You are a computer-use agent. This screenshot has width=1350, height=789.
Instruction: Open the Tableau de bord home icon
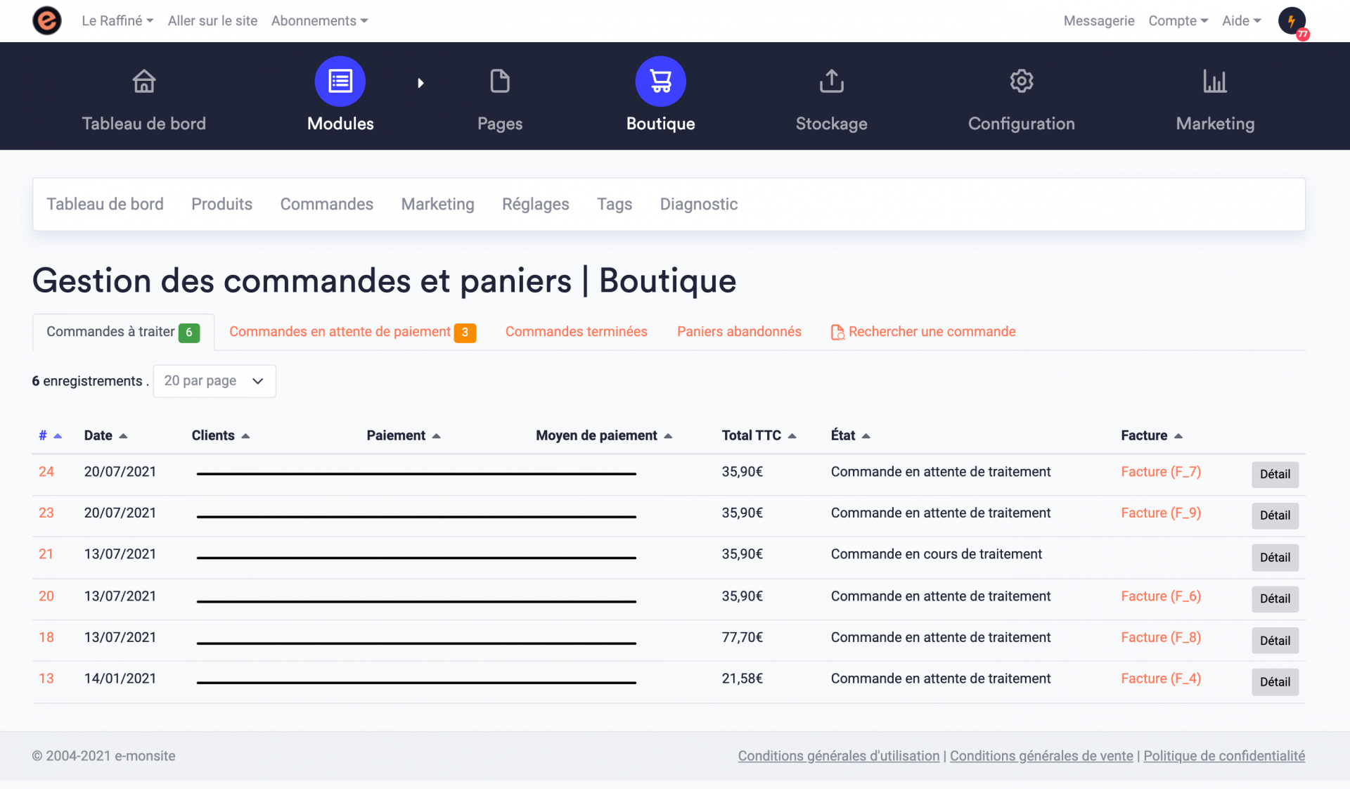(x=144, y=81)
